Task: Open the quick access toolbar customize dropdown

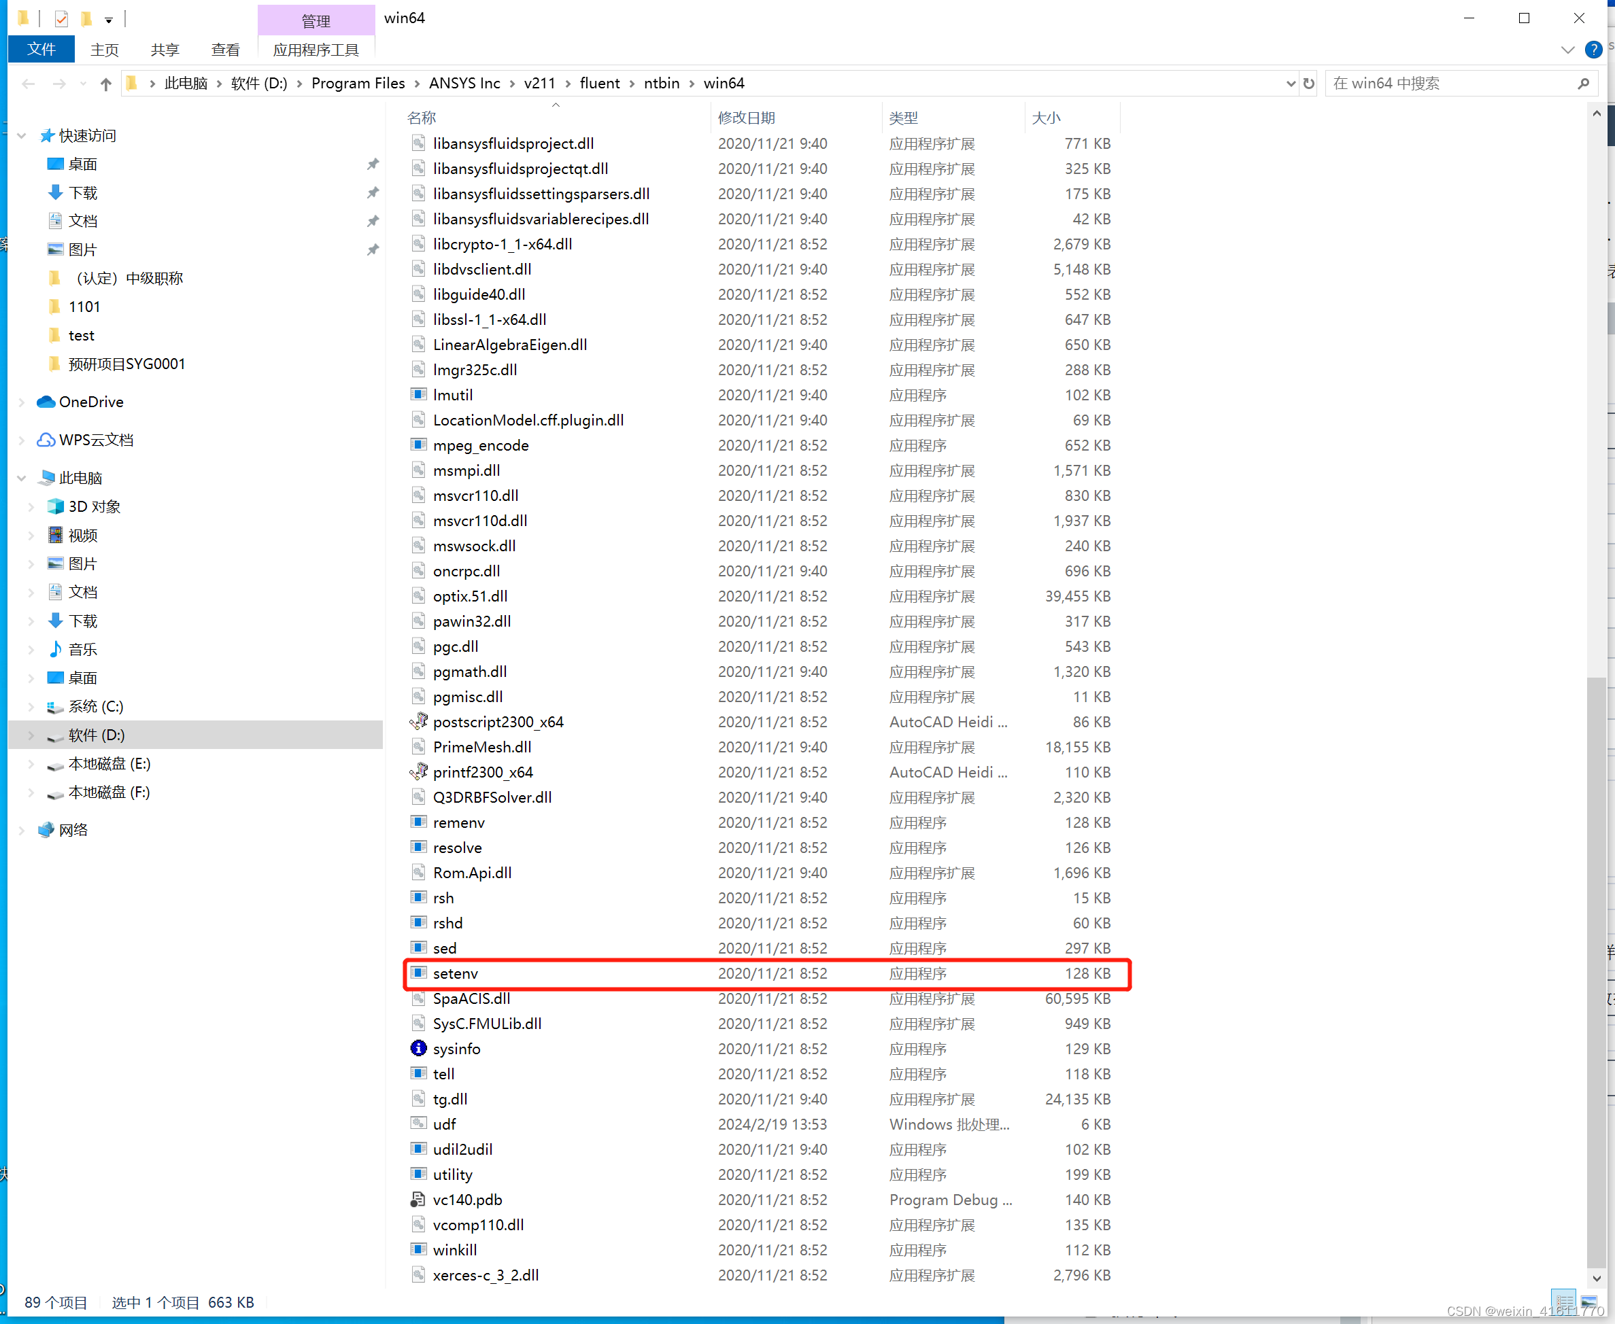Action: click(108, 18)
